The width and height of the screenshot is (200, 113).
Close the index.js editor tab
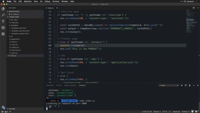pyautogui.click(x=57, y=8)
